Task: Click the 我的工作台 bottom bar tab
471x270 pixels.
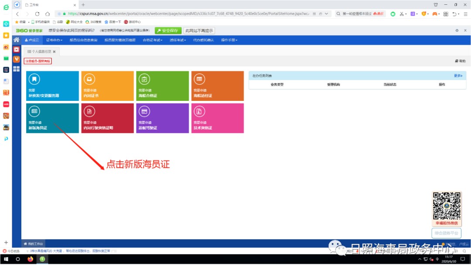Action: click(x=33, y=243)
